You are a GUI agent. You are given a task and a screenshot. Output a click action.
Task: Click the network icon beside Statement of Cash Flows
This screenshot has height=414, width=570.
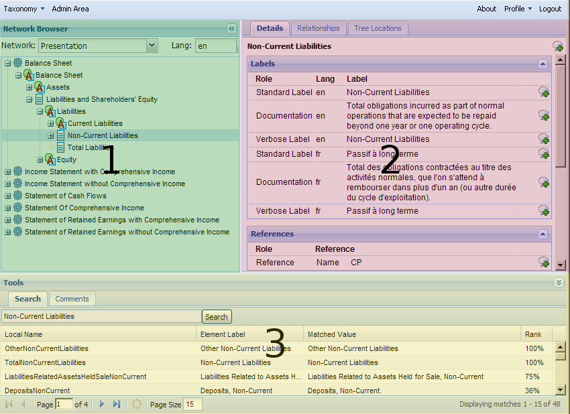[17, 196]
